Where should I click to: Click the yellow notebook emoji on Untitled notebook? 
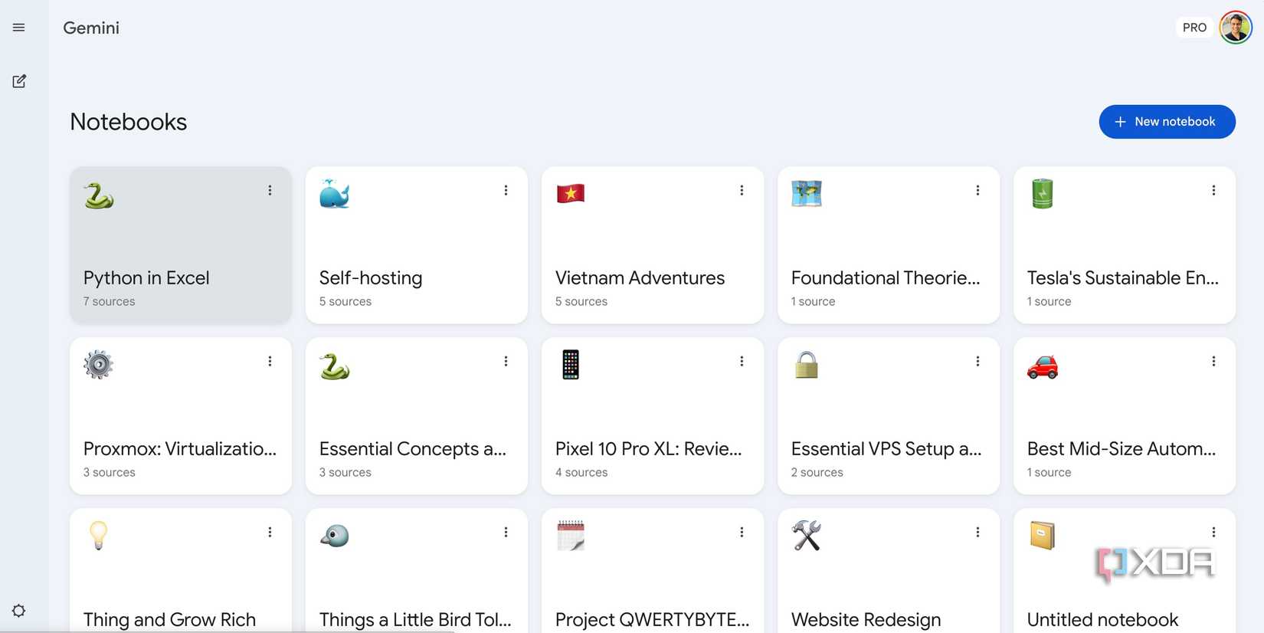coord(1043,536)
